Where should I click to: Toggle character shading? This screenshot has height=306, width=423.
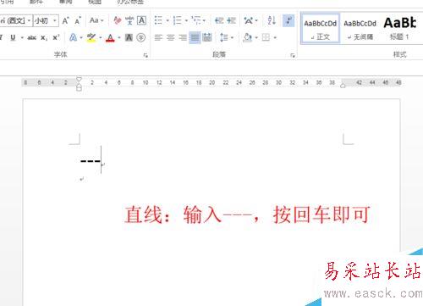[129, 37]
